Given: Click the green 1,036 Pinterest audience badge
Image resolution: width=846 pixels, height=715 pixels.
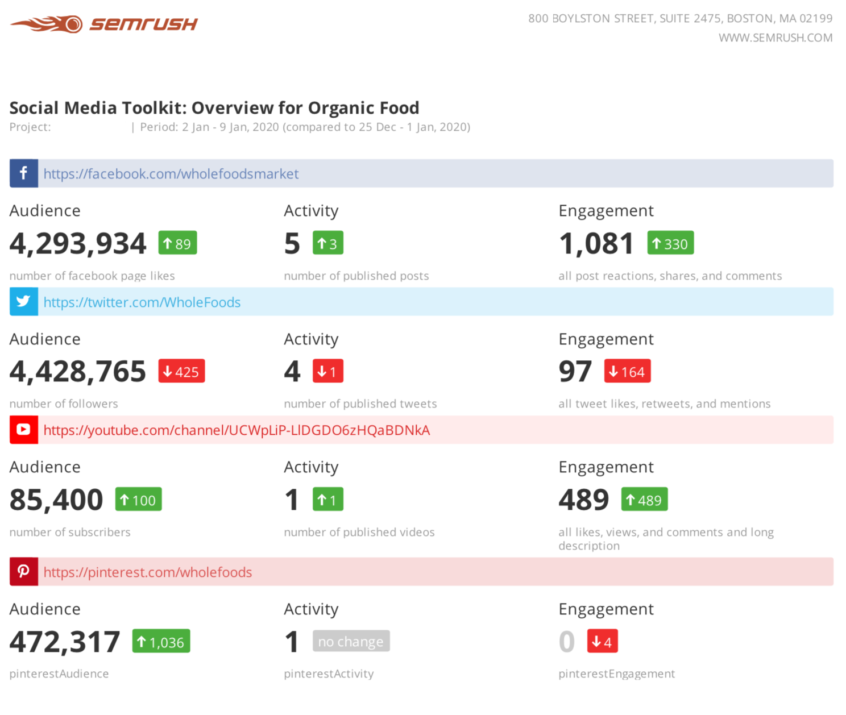Looking at the screenshot, I should [161, 642].
